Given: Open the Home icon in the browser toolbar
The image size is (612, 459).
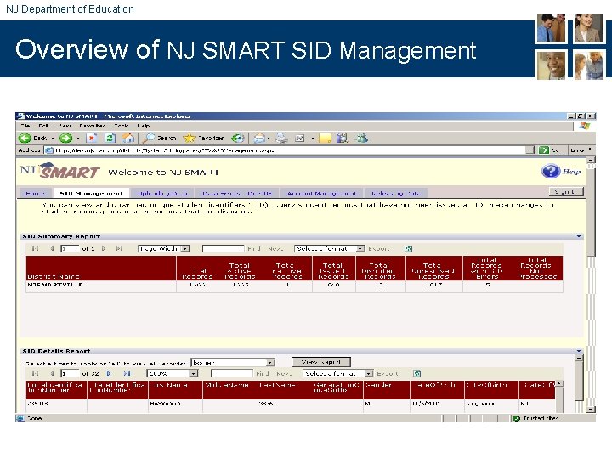Looking at the screenshot, I should pyautogui.click(x=128, y=138).
